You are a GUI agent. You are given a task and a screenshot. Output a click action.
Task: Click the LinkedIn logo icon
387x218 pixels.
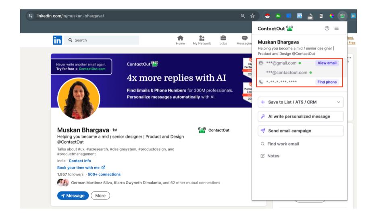tap(58, 40)
